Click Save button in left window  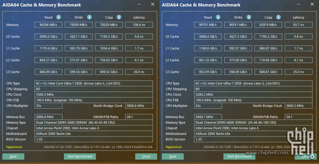13,156
